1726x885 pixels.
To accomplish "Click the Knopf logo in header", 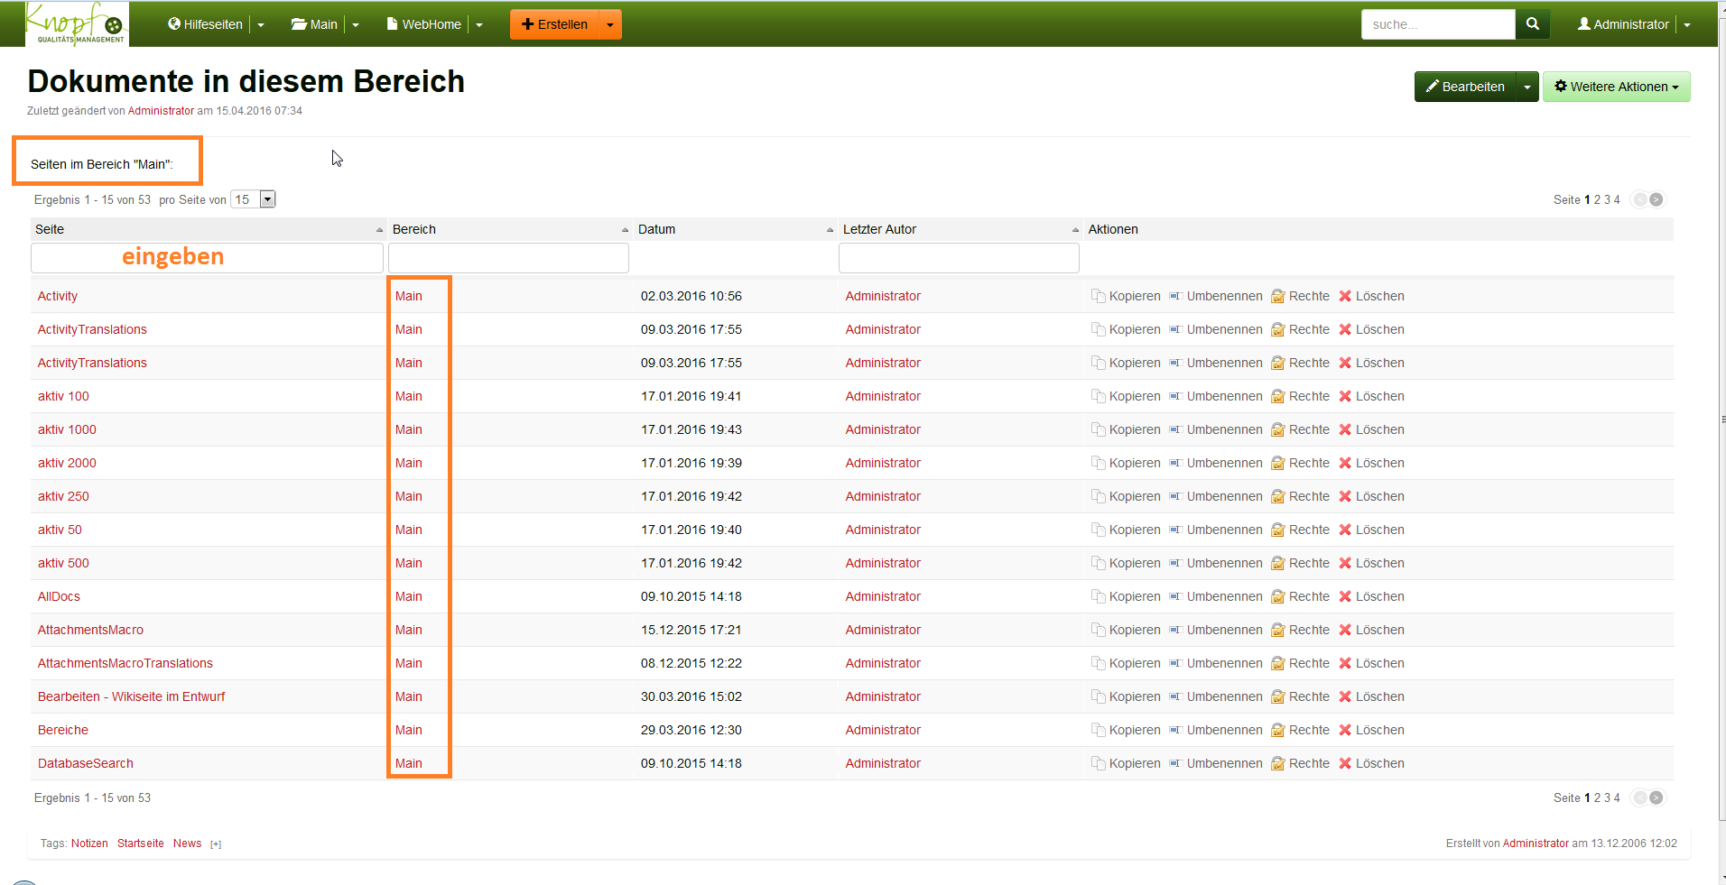I will coord(77,24).
